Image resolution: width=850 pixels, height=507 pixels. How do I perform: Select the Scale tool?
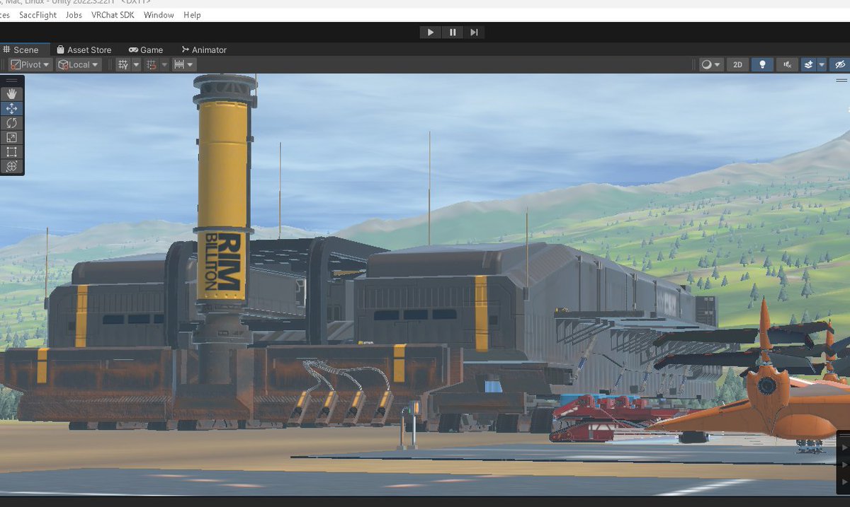[x=11, y=137]
